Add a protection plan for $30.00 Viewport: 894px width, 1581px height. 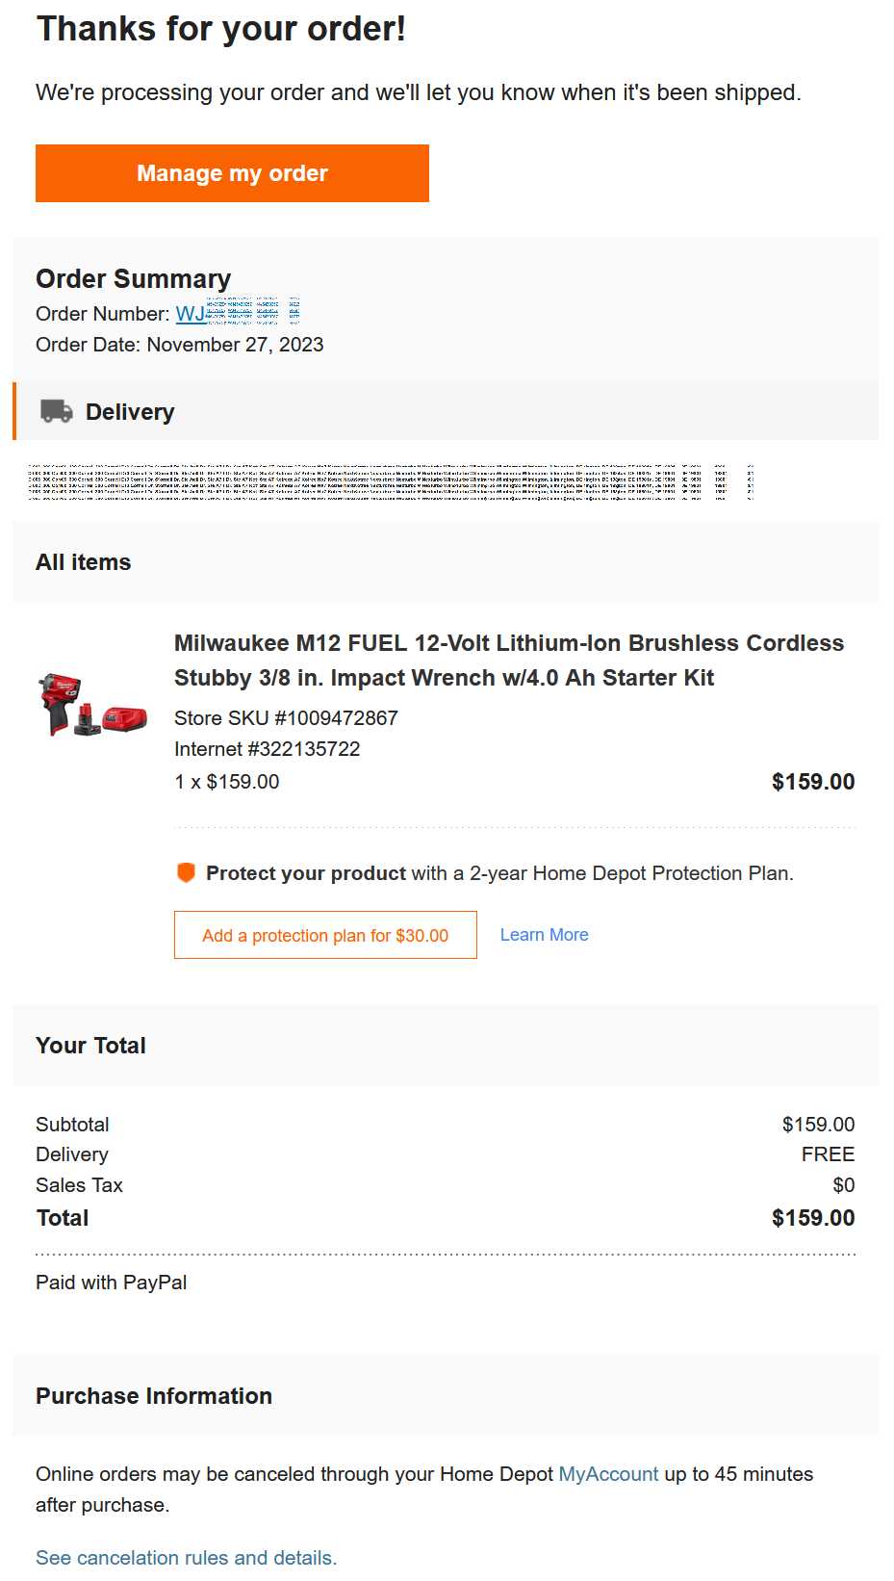tap(325, 935)
